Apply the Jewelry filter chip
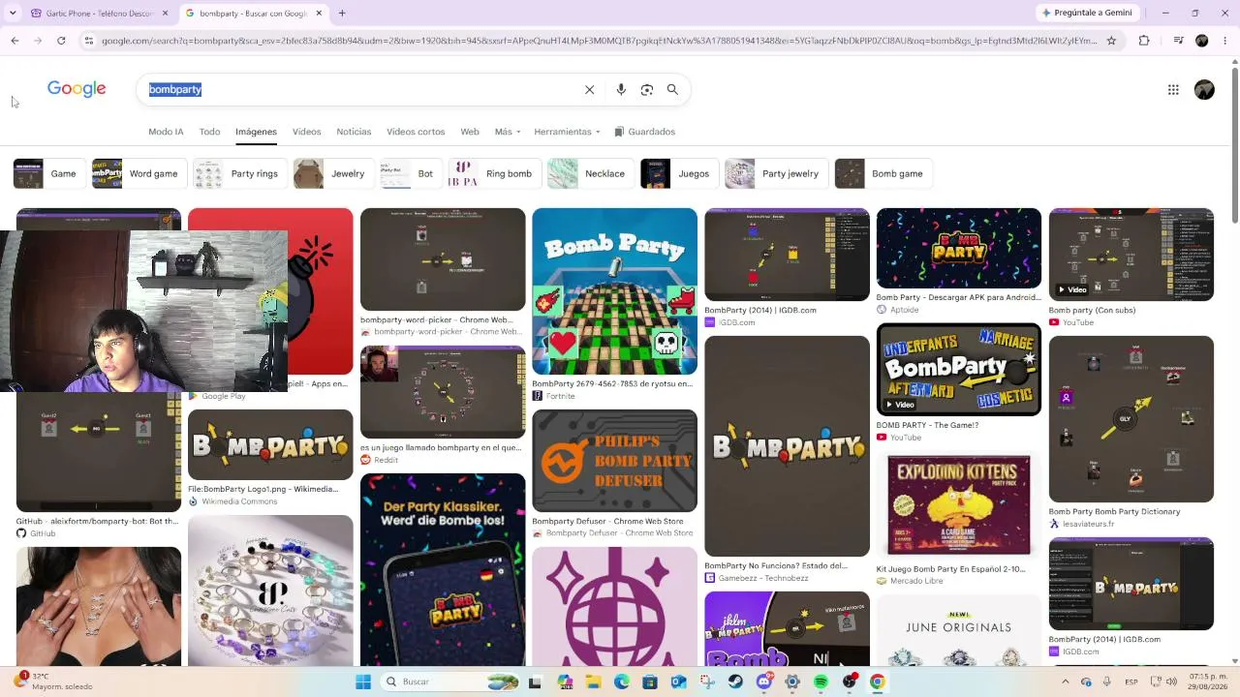This screenshot has height=697, width=1240. coord(333,174)
